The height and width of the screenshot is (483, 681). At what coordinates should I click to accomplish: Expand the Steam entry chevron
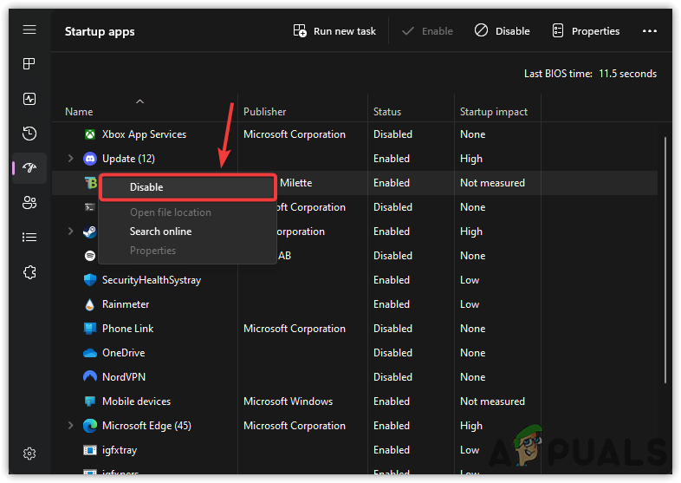pos(71,232)
